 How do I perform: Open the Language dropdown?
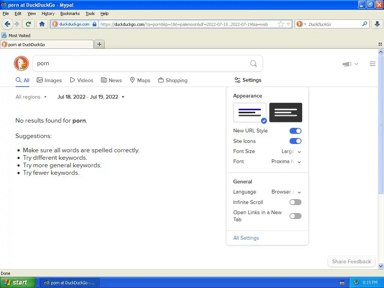(x=286, y=192)
